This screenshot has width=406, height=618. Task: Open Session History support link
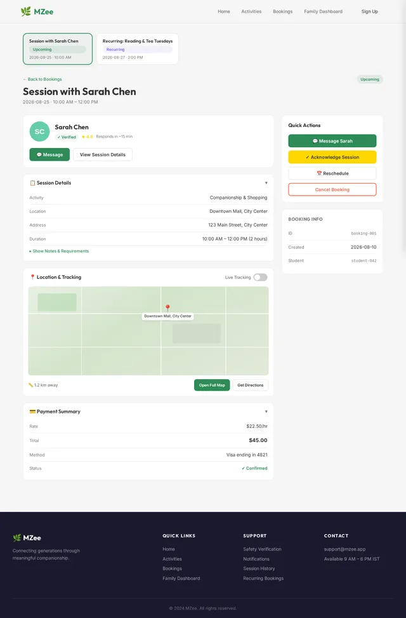coord(259,568)
